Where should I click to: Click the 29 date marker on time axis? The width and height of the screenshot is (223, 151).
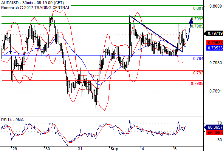click(x=14, y=149)
